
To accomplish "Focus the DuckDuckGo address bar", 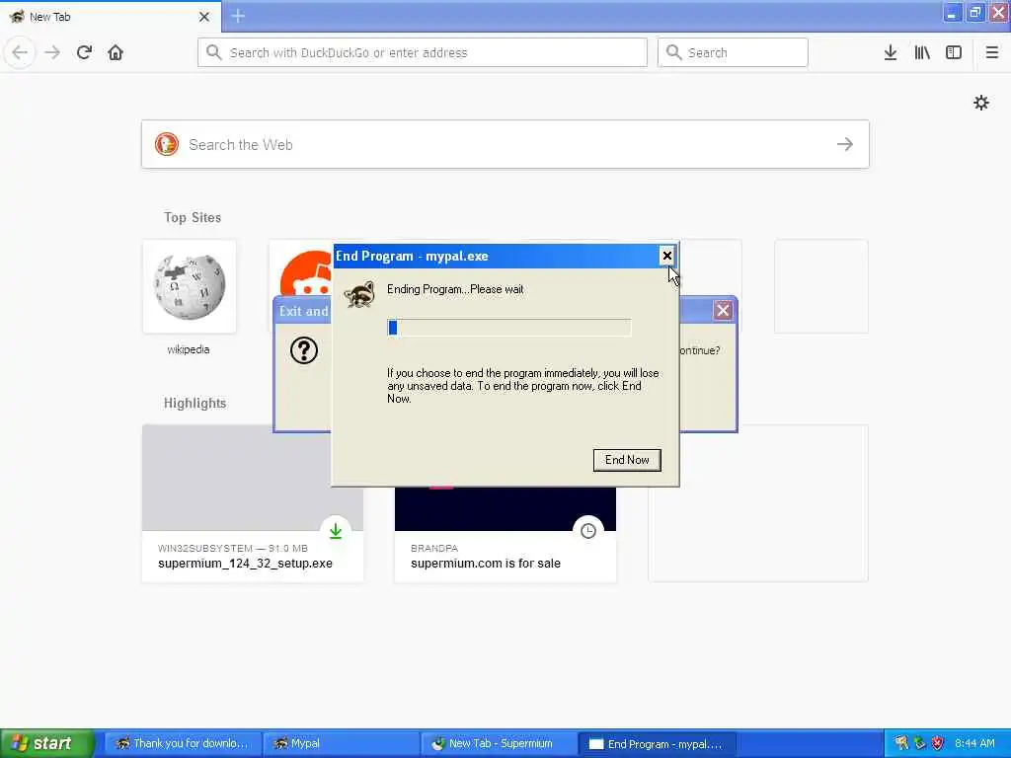I will click(x=423, y=52).
